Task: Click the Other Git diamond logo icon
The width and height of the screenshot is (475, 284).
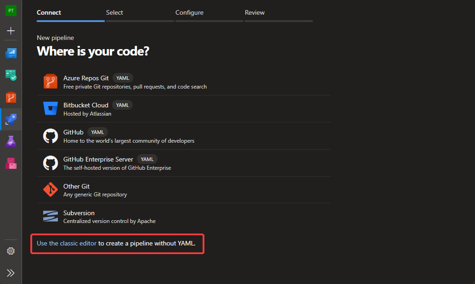Action: click(51, 189)
